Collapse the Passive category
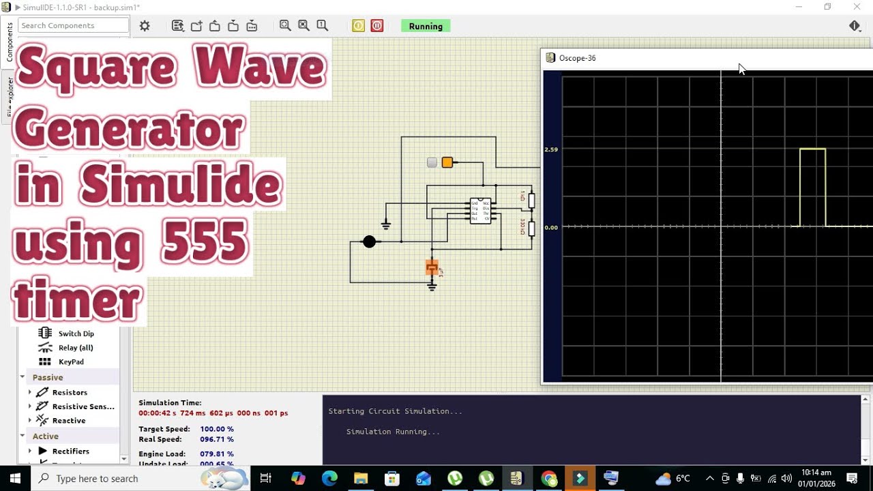Image resolution: width=873 pixels, height=491 pixels. click(22, 377)
